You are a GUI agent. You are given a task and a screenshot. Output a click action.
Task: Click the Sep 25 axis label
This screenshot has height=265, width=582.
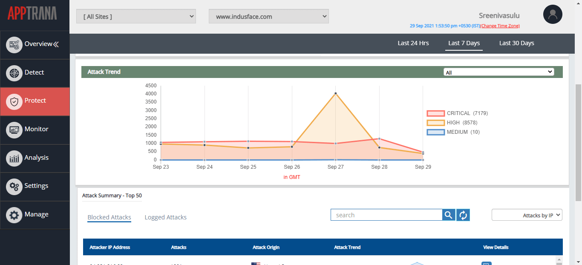[x=248, y=167]
